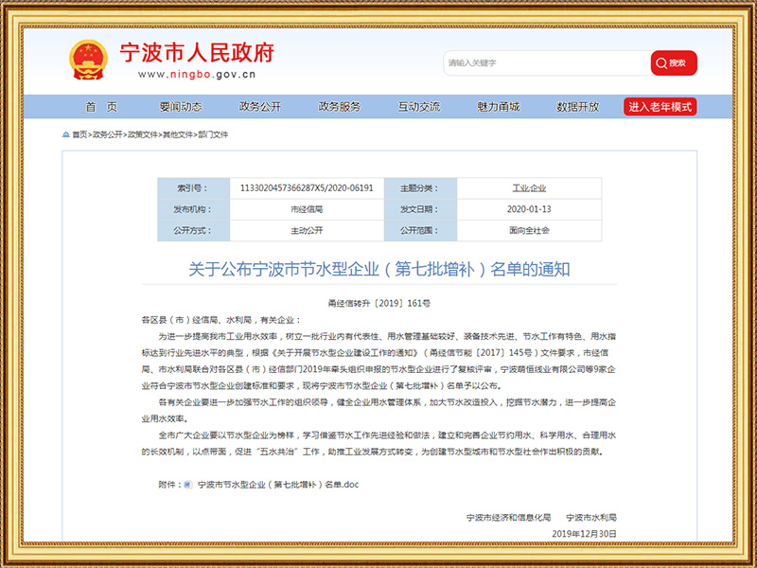Click the notice title 关于公布宁波市节水型企业名单的通知
The height and width of the screenshot is (568, 757).
point(379,269)
